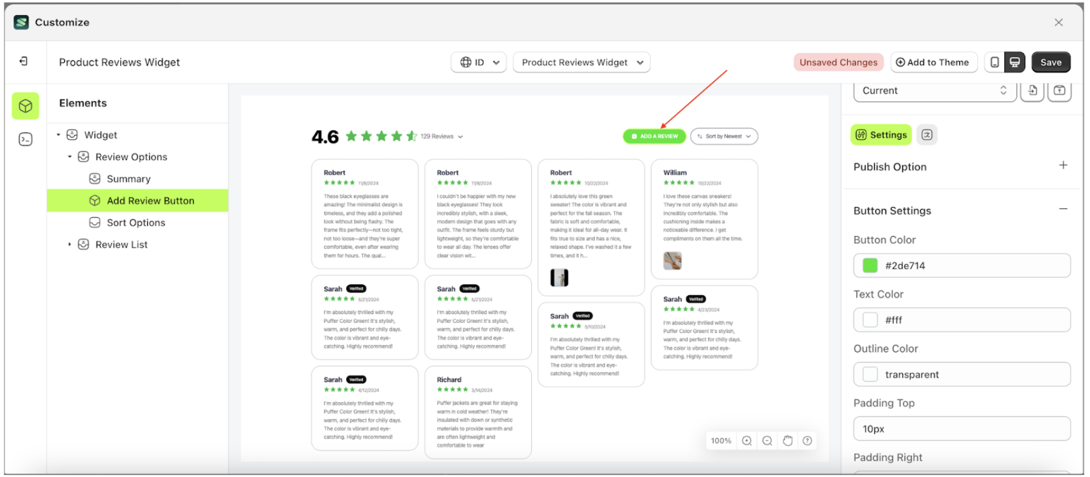
Task: Select the Settings tab
Action: 881,135
